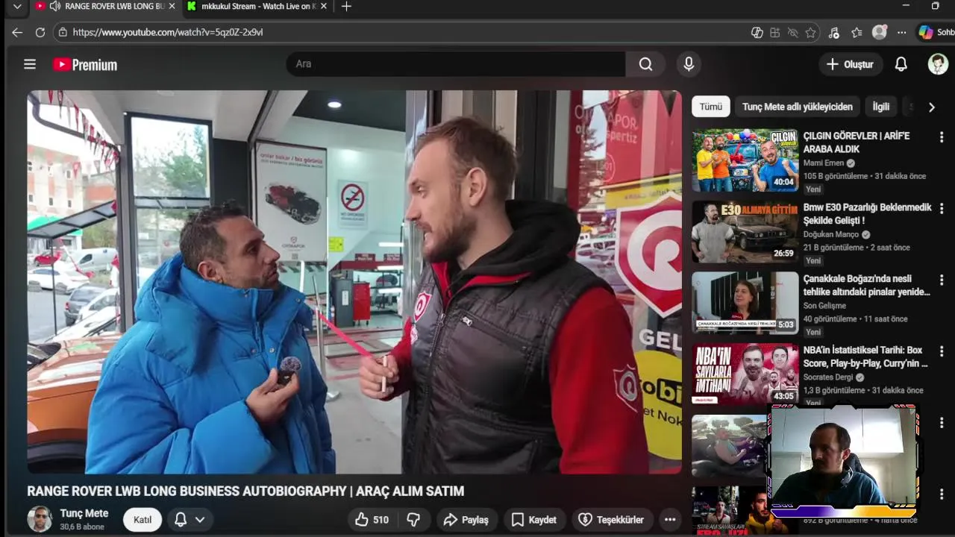
Task: Click the Katıl join button
Action: pyautogui.click(x=143, y=520)
